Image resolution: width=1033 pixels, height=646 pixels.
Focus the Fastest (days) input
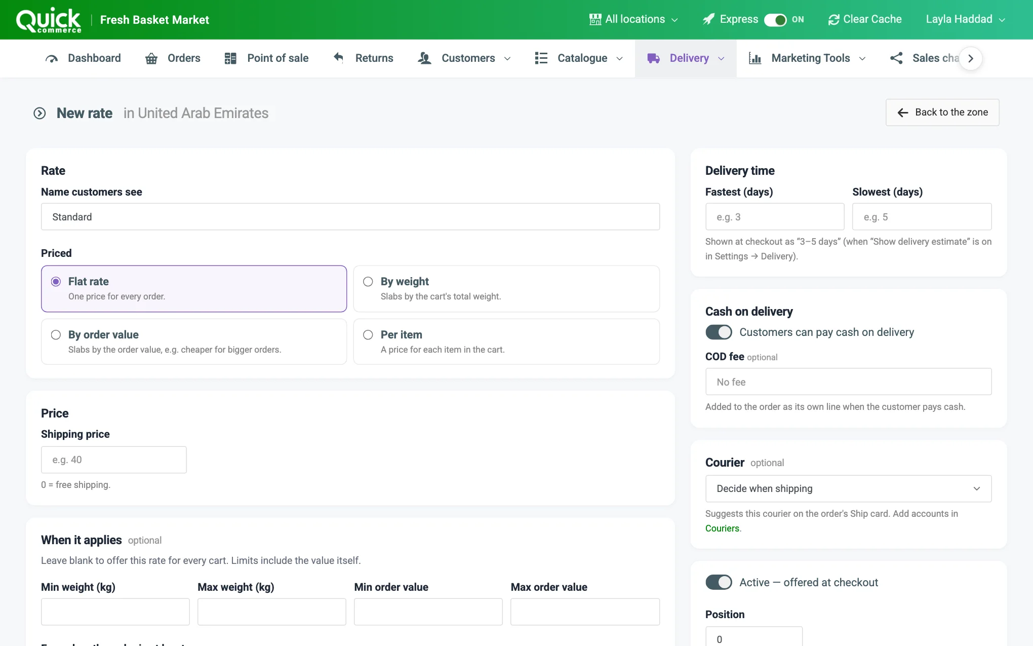(x=775, y=217)
